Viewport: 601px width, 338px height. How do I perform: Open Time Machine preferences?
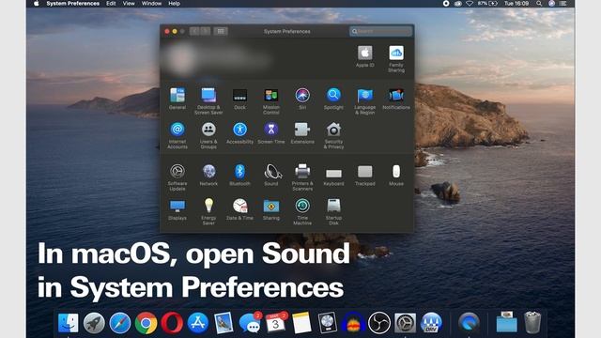[302, 211]
